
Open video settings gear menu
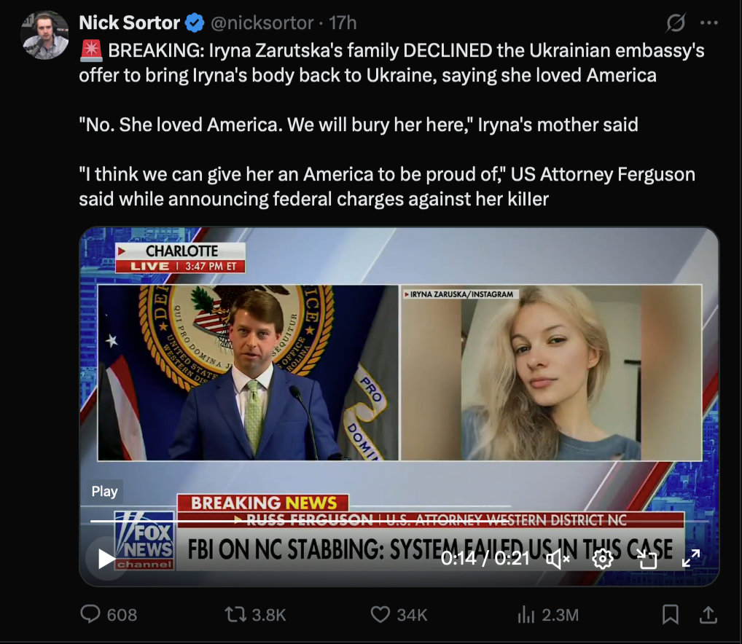602,559
